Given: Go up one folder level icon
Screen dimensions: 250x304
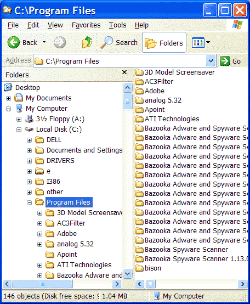Looking at the screenshot, I should click(x=87, y=42).
